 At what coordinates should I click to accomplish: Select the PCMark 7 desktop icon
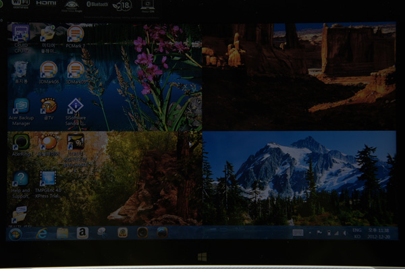[76, 36]
